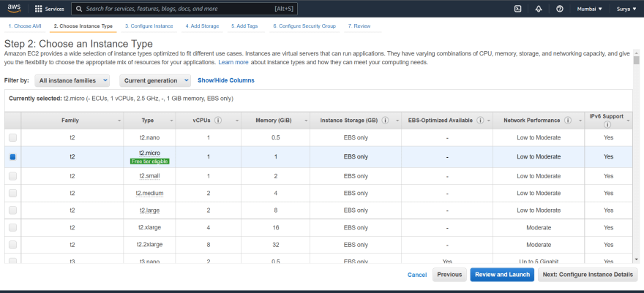Open the Current generation filter dropdown
This screenshot has width=644, height=293.
pos(155,80)
